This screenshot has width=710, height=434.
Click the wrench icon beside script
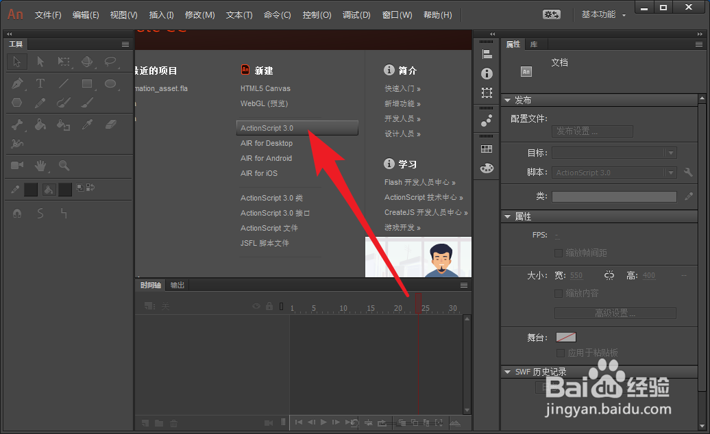click(688, 173)
